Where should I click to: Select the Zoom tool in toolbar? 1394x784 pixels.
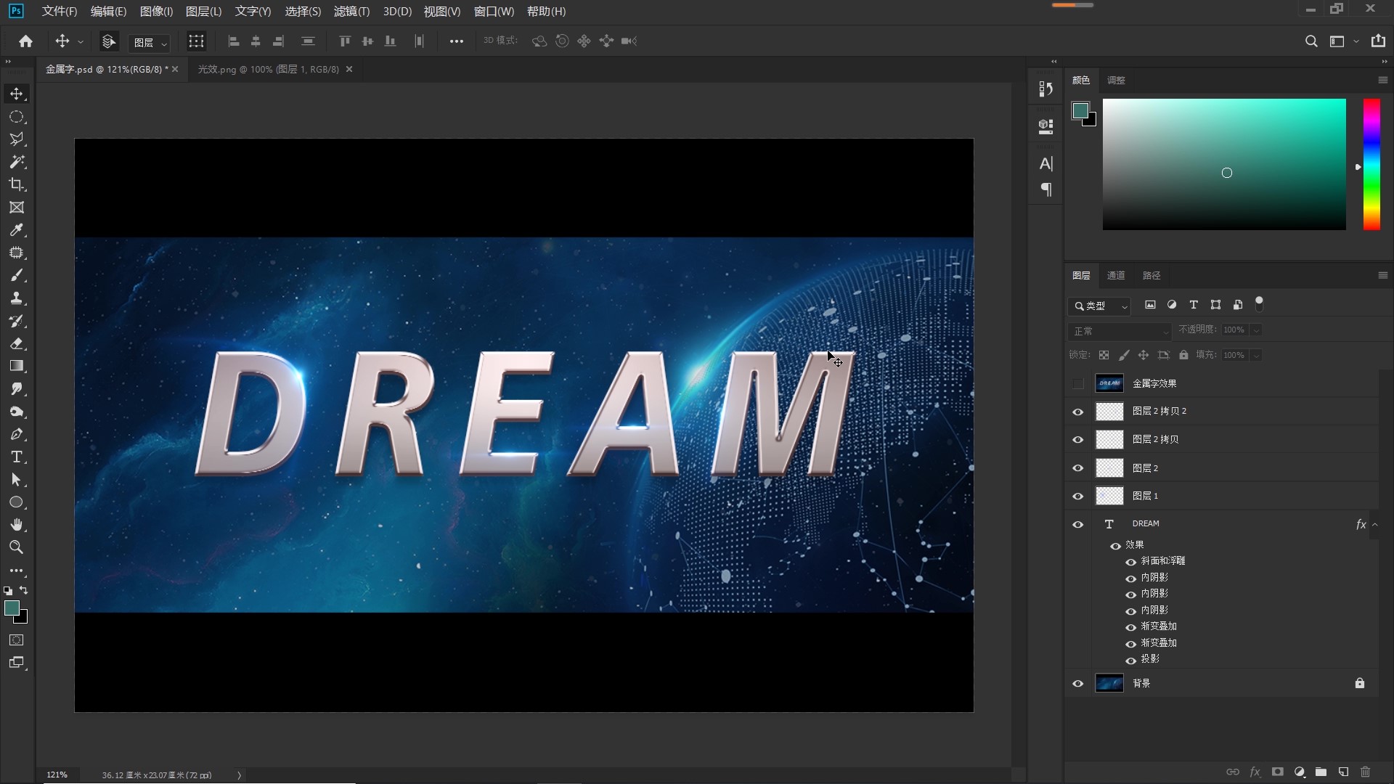(x=17, y=547)
